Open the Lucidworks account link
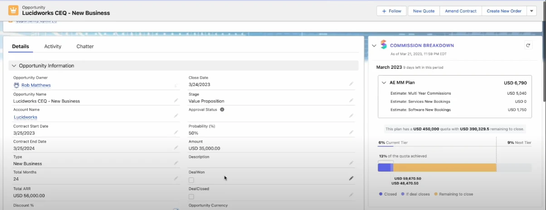Image resolution: width=546 pixels, height=210 pixels. 25,117
